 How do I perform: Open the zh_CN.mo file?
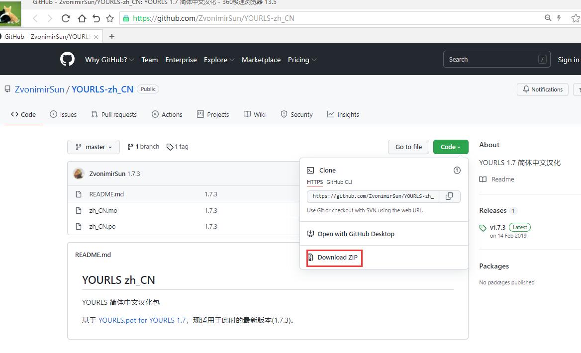pyautogui.click(x=103, y=210)
